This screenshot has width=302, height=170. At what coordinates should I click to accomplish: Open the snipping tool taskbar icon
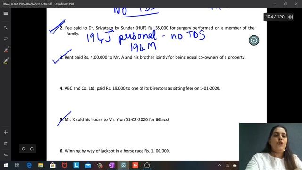(x=100, y=165)
